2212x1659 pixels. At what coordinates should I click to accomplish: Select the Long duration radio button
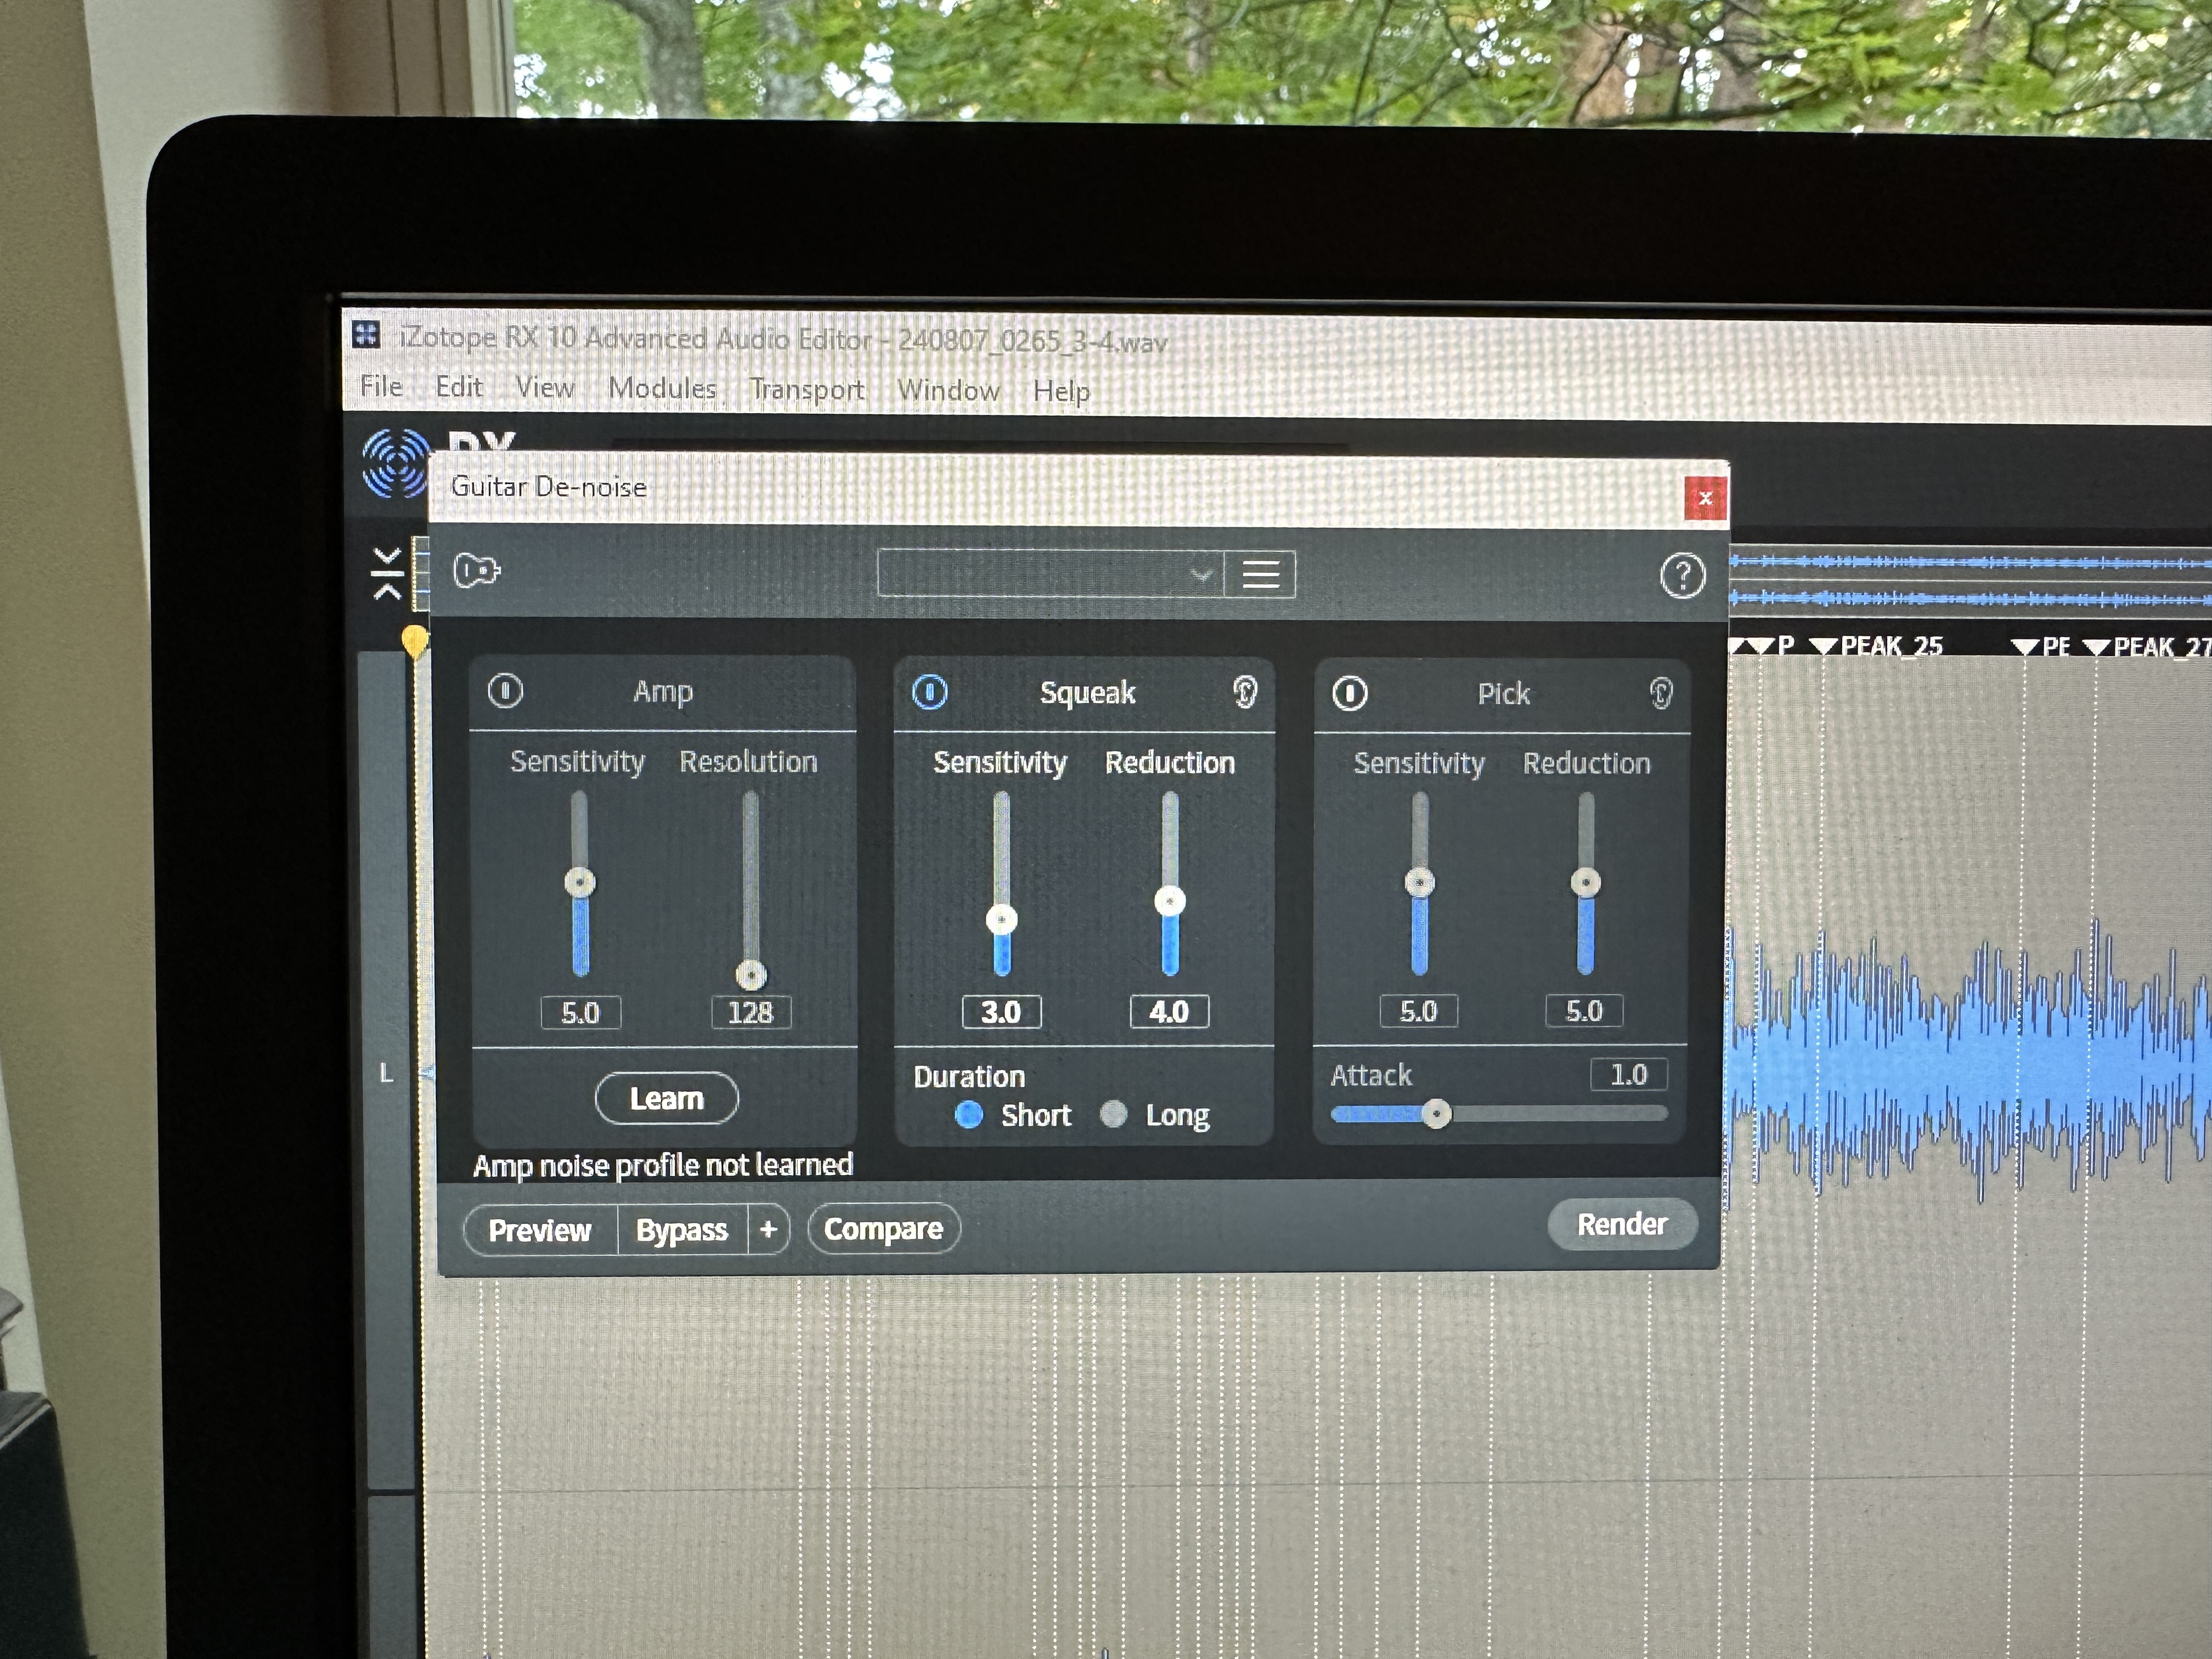coord(1113,1114)
